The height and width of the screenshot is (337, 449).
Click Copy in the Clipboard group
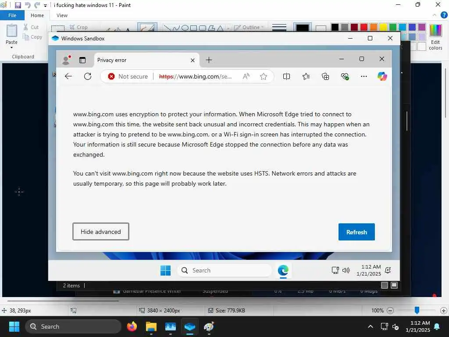pos(32,37)
